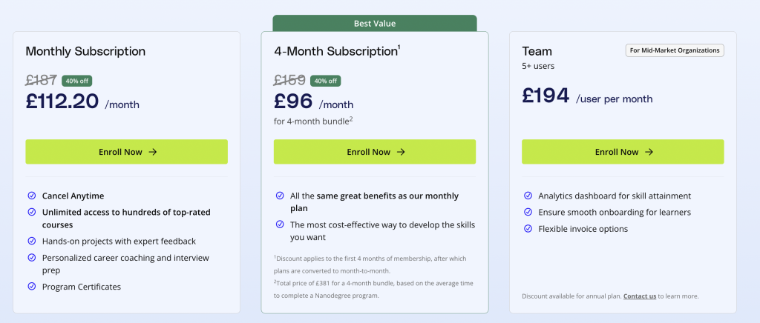Click checkmark beside smooth onboarding feature
This screenshot has height=323, width=760.
pyautogui.click(x=528, y=213)
